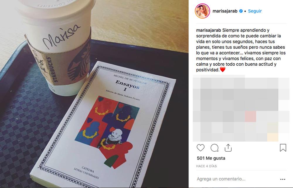
Task: Like the post with the heart icon
Action: (x=200, y=148)
